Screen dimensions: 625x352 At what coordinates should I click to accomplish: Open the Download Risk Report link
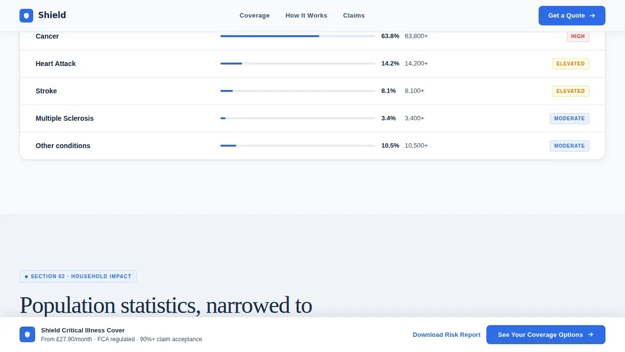tap(446, 335)
